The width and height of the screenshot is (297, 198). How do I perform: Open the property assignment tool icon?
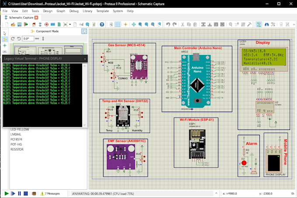click(273, 24)
